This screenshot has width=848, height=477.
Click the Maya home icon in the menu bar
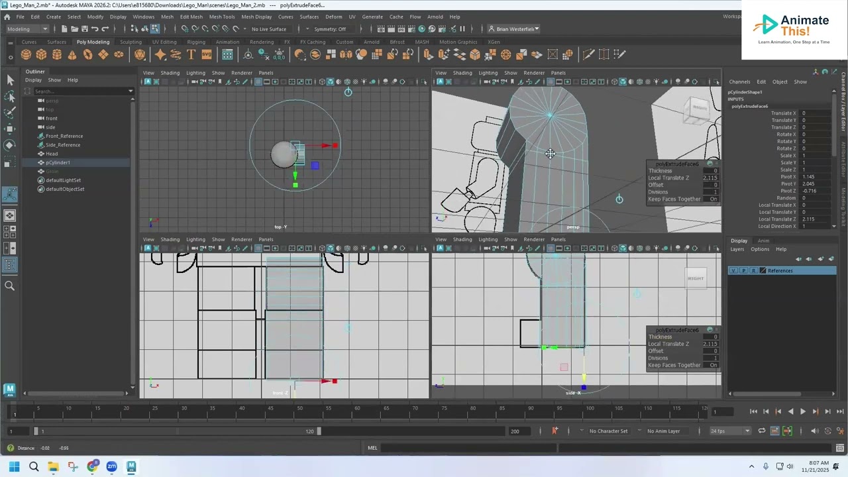point(7,17)
